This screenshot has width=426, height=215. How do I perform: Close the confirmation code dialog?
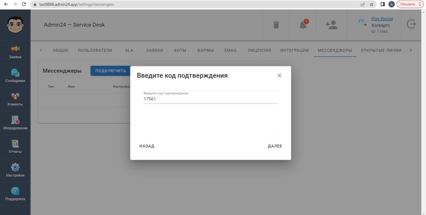(x=279, y=75)
